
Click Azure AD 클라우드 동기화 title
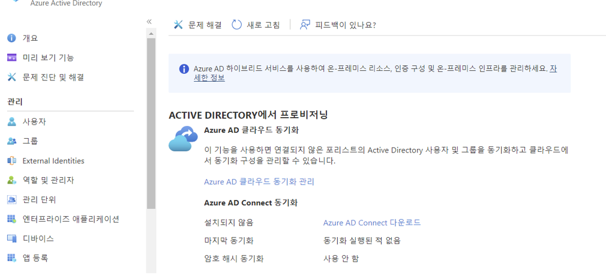point(251,130)
